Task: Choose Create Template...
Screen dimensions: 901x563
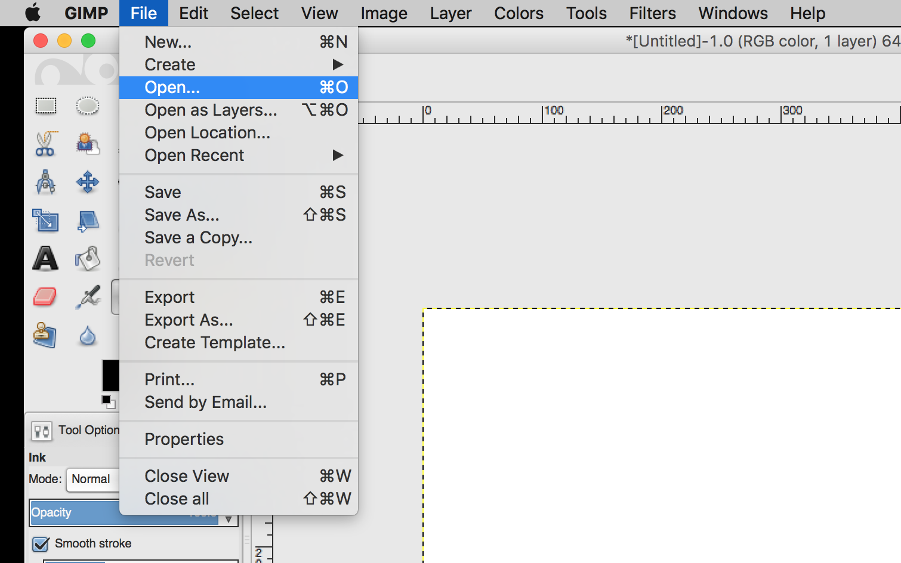Action: tap(239, 343)
